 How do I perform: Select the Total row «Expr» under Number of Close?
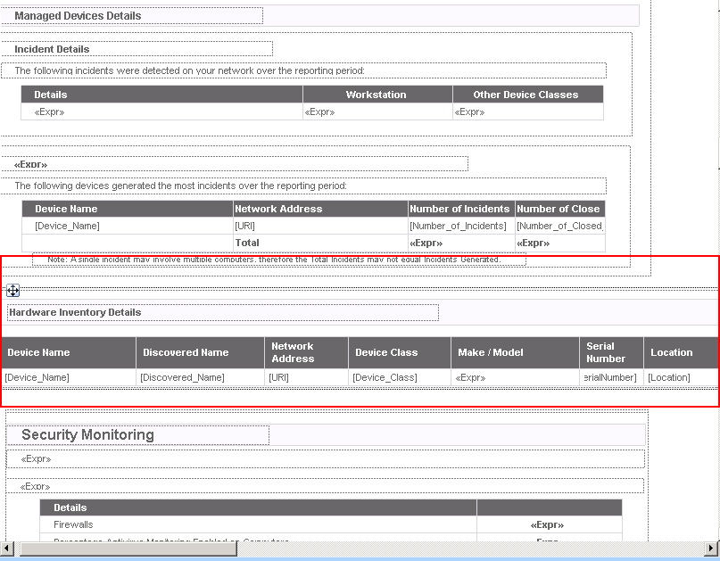[560, 243]
